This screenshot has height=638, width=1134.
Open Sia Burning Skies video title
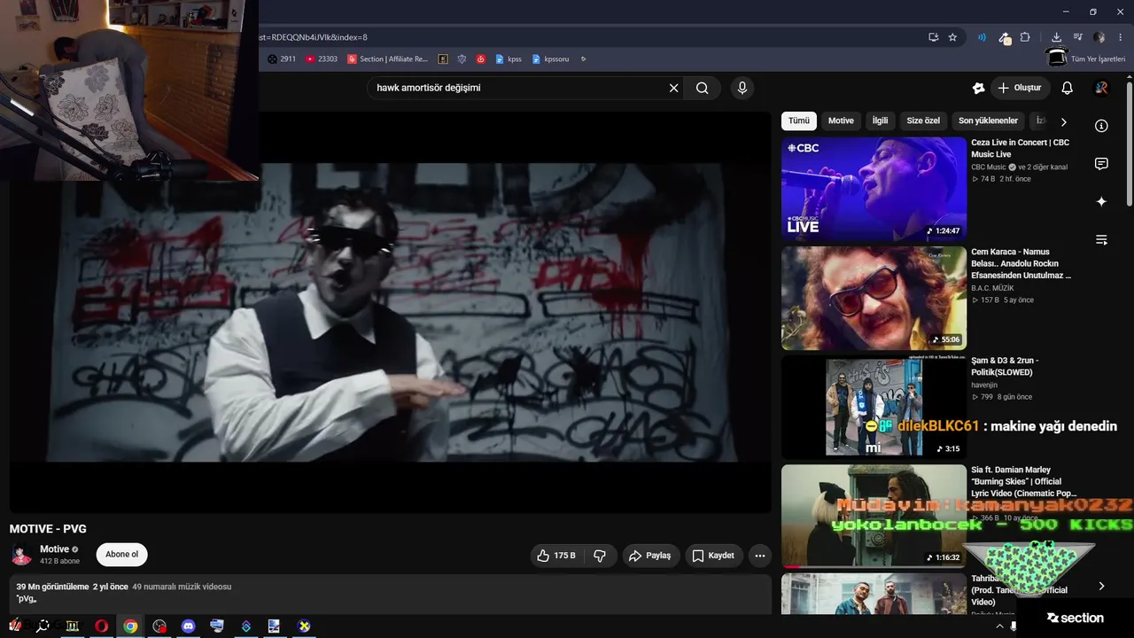[x=1023, y=481]
